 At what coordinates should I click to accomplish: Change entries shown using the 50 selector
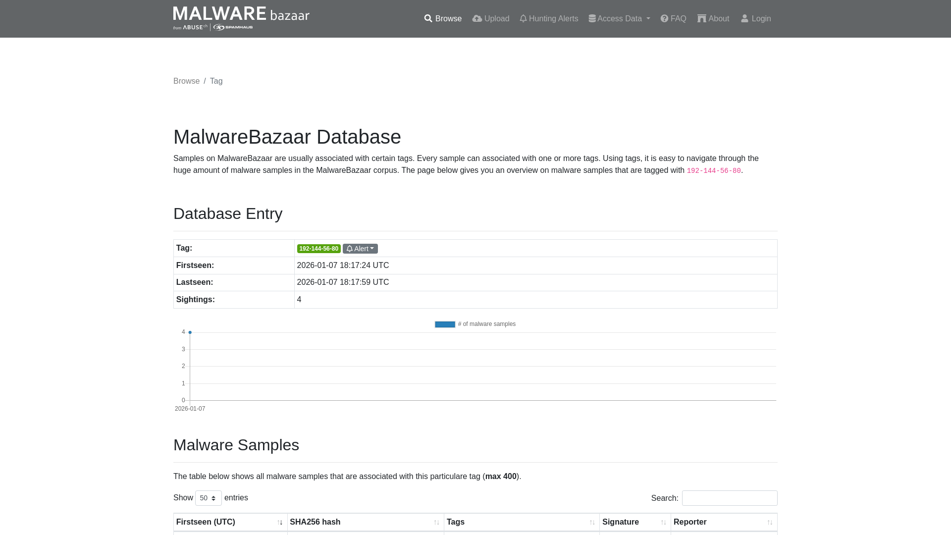(208, 498)
